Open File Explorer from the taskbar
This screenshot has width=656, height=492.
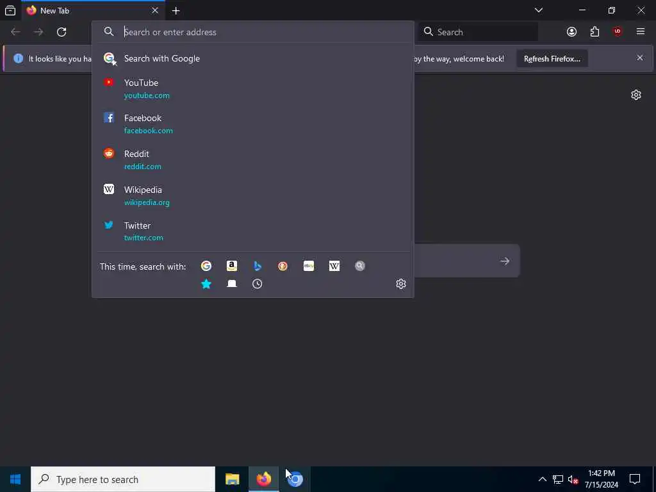pos(232,479)
